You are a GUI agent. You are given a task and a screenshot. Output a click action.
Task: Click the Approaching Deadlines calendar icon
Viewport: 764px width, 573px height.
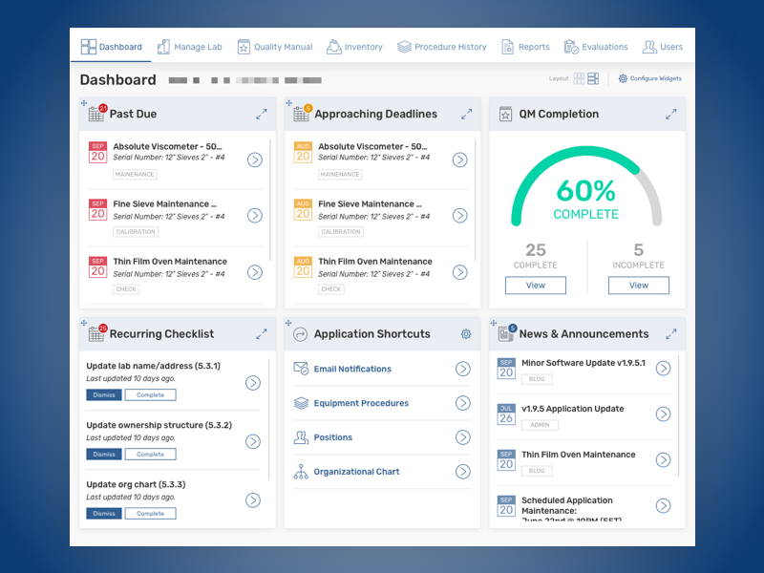coord(301,115)
